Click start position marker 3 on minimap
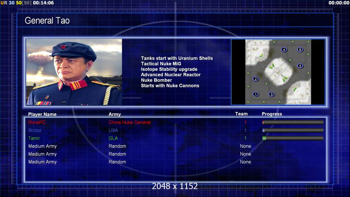The height and width of the screenshot is (197, 350). (x=272, y=94)
